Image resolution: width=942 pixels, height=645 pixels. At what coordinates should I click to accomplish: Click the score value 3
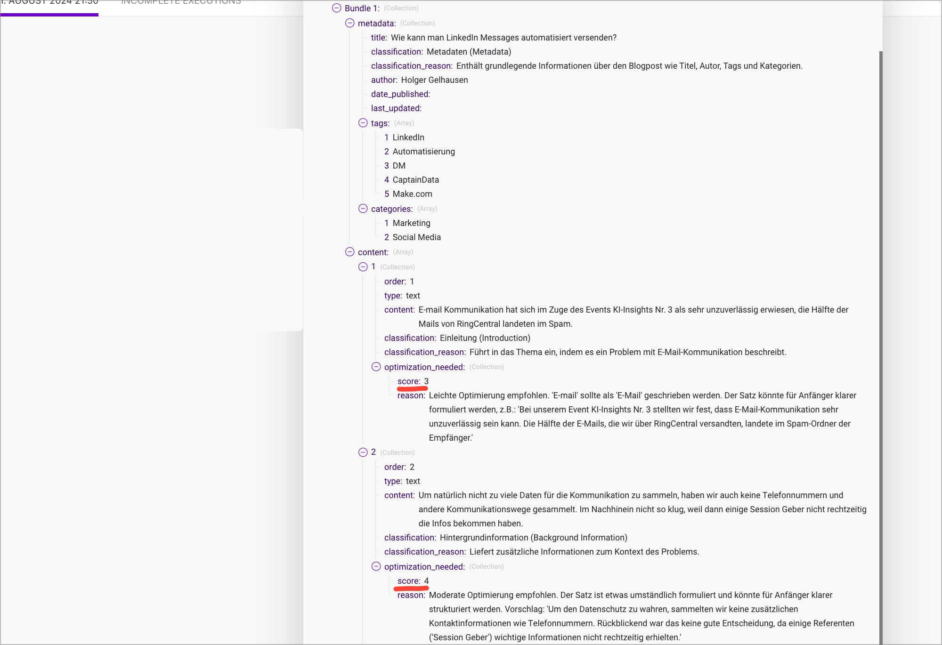pos(426,381)
